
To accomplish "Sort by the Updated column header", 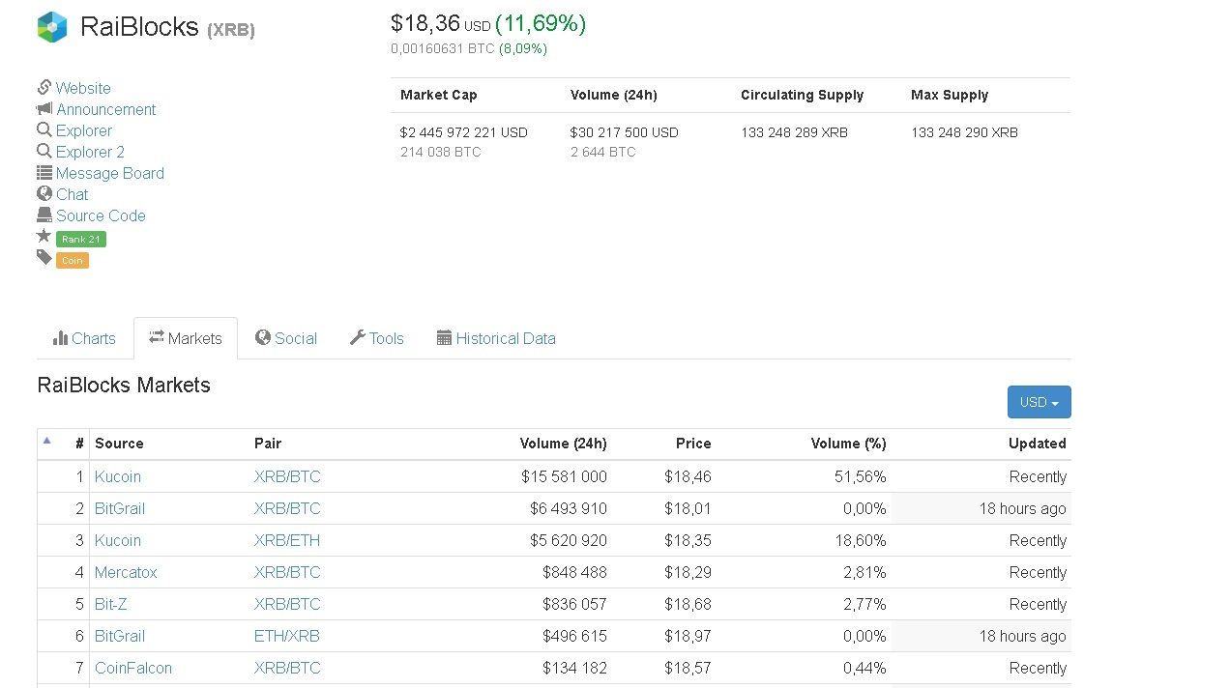I will point(1038,444).
